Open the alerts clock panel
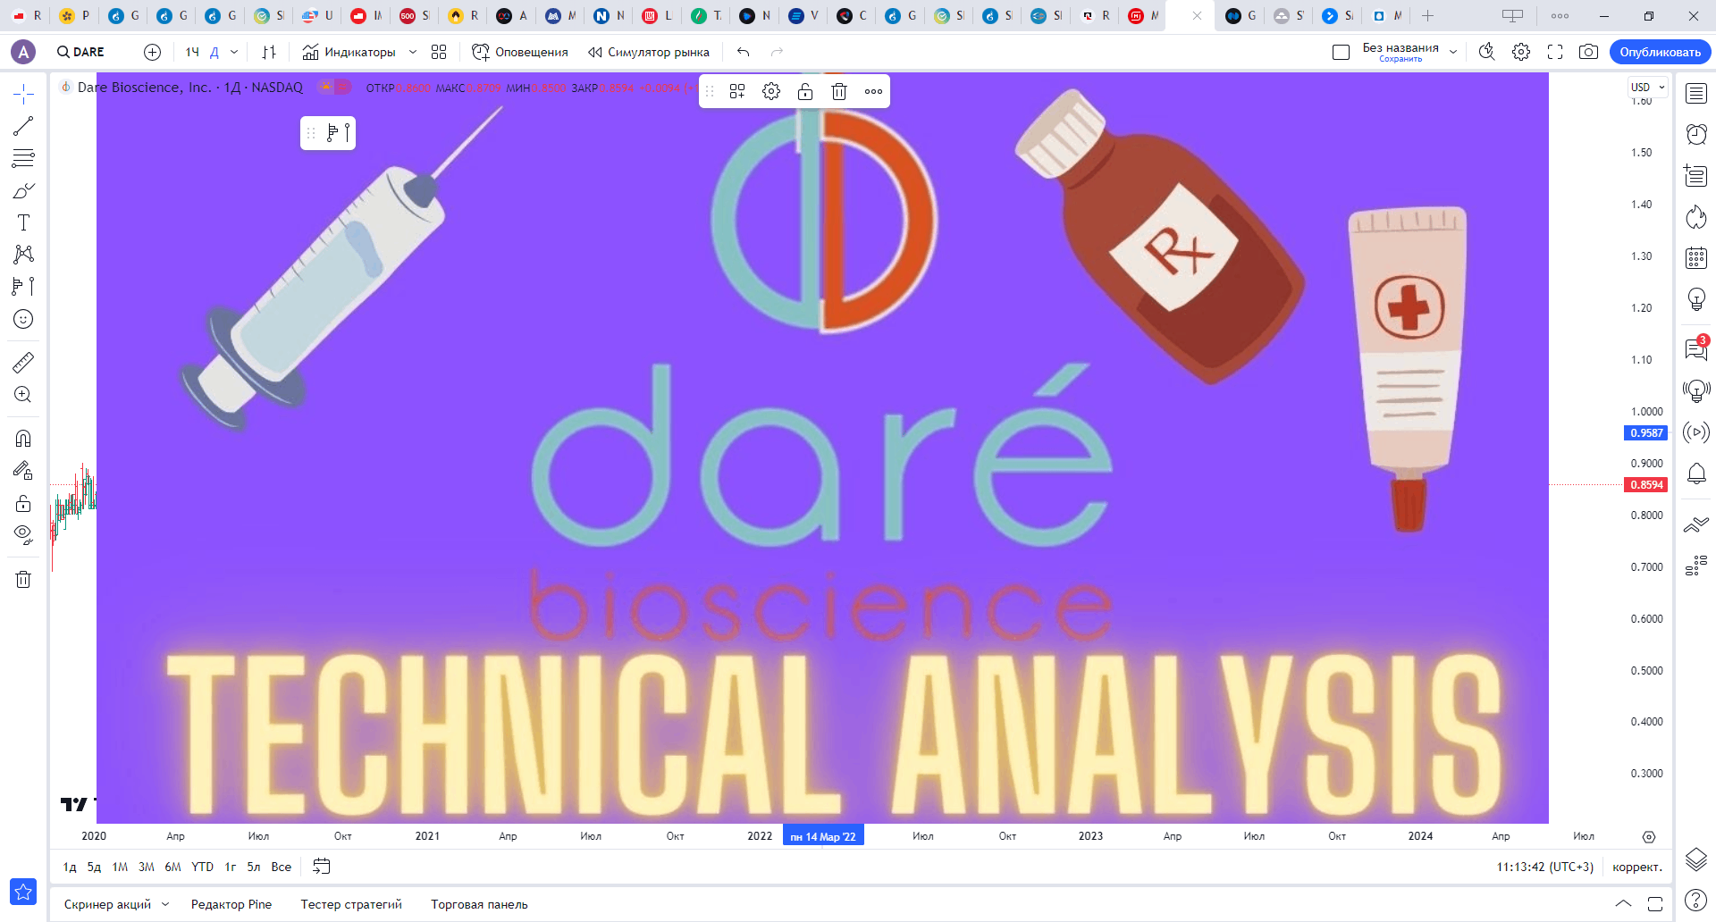The height and width of the screenshot is (922, 1716). 1696,134
